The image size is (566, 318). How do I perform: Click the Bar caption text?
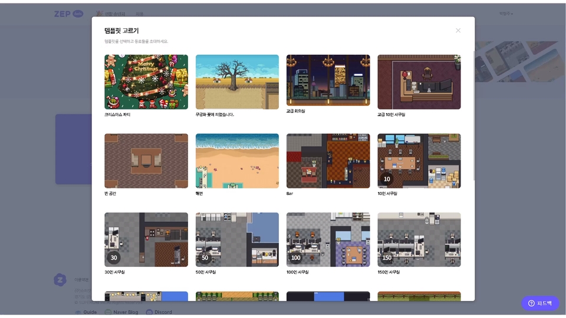tap(290, 194)
